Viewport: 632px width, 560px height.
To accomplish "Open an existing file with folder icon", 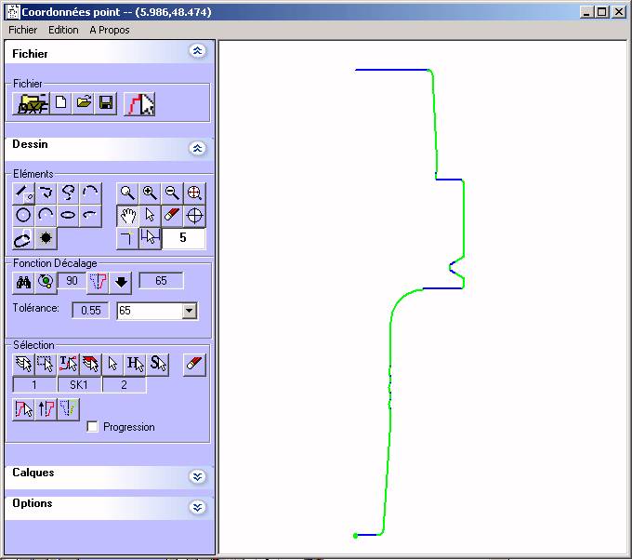I will (83, 103).
